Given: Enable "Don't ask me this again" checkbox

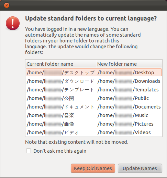Looking at the screenshot, I should (29, 151).
